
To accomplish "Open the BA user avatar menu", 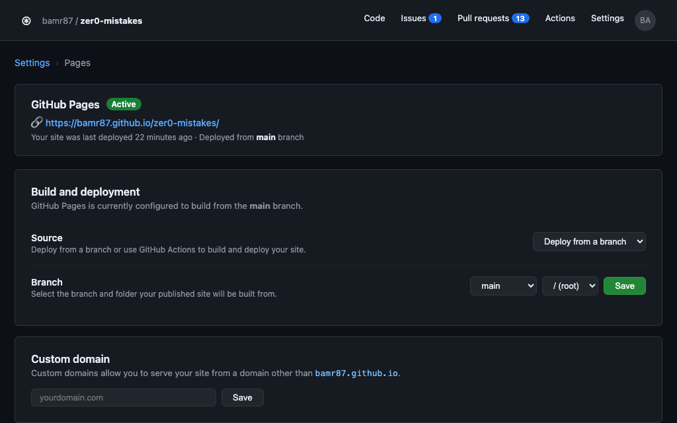I will [645, 20].
